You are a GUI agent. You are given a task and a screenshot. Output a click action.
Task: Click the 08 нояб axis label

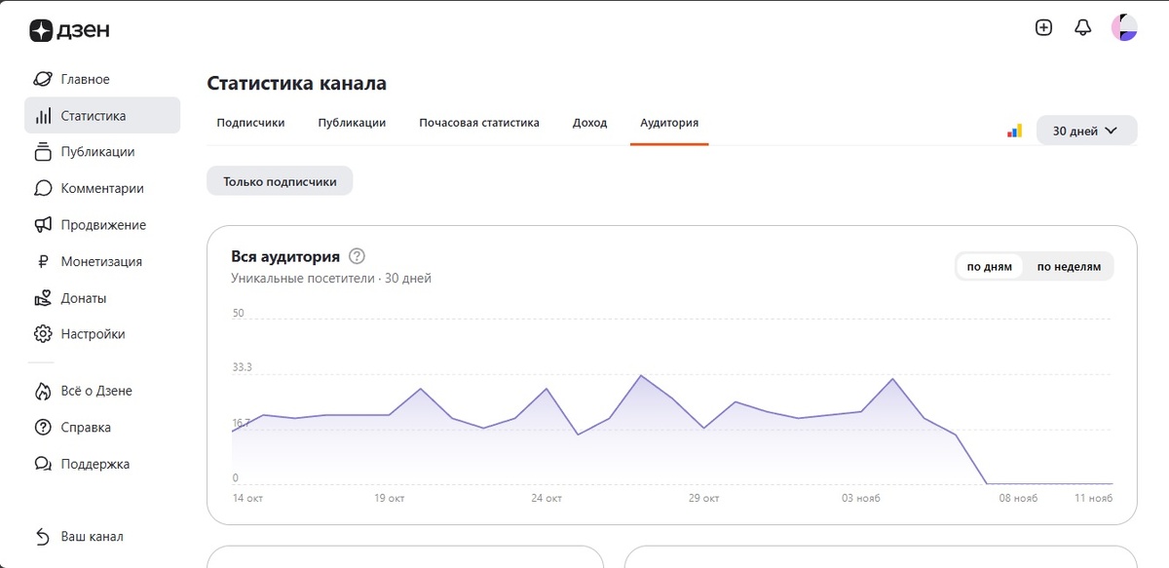[1018, 499]
